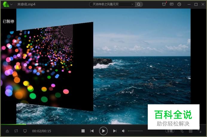
Task: Clear the search text with the X
Action: point(132,4)
